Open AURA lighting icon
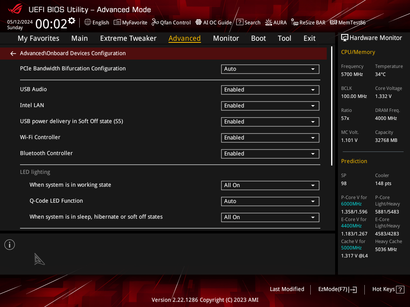The image size is (410, 307). (x=269, y=22)
